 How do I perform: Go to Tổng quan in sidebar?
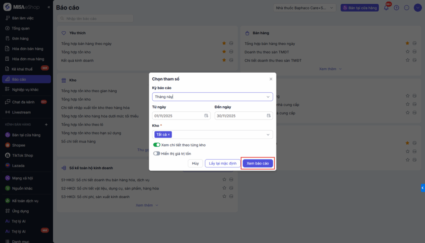click(21, 28)
